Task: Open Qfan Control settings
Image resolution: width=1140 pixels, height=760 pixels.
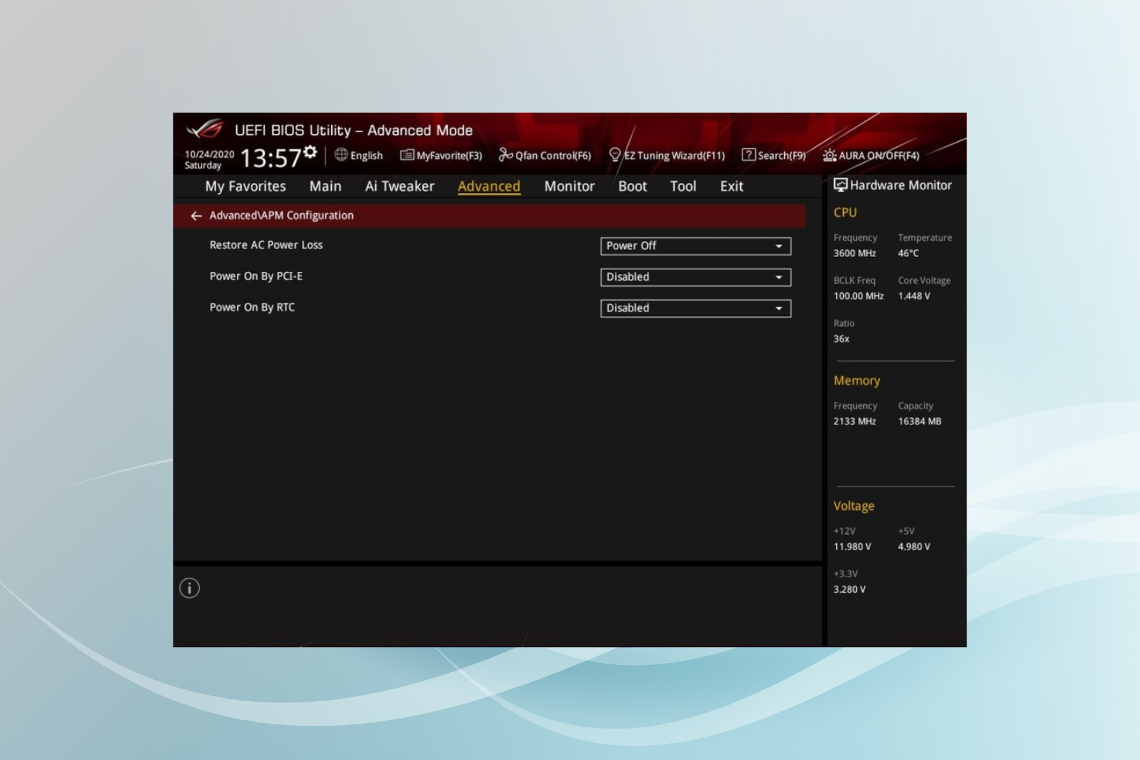Action: pos(544,155)
